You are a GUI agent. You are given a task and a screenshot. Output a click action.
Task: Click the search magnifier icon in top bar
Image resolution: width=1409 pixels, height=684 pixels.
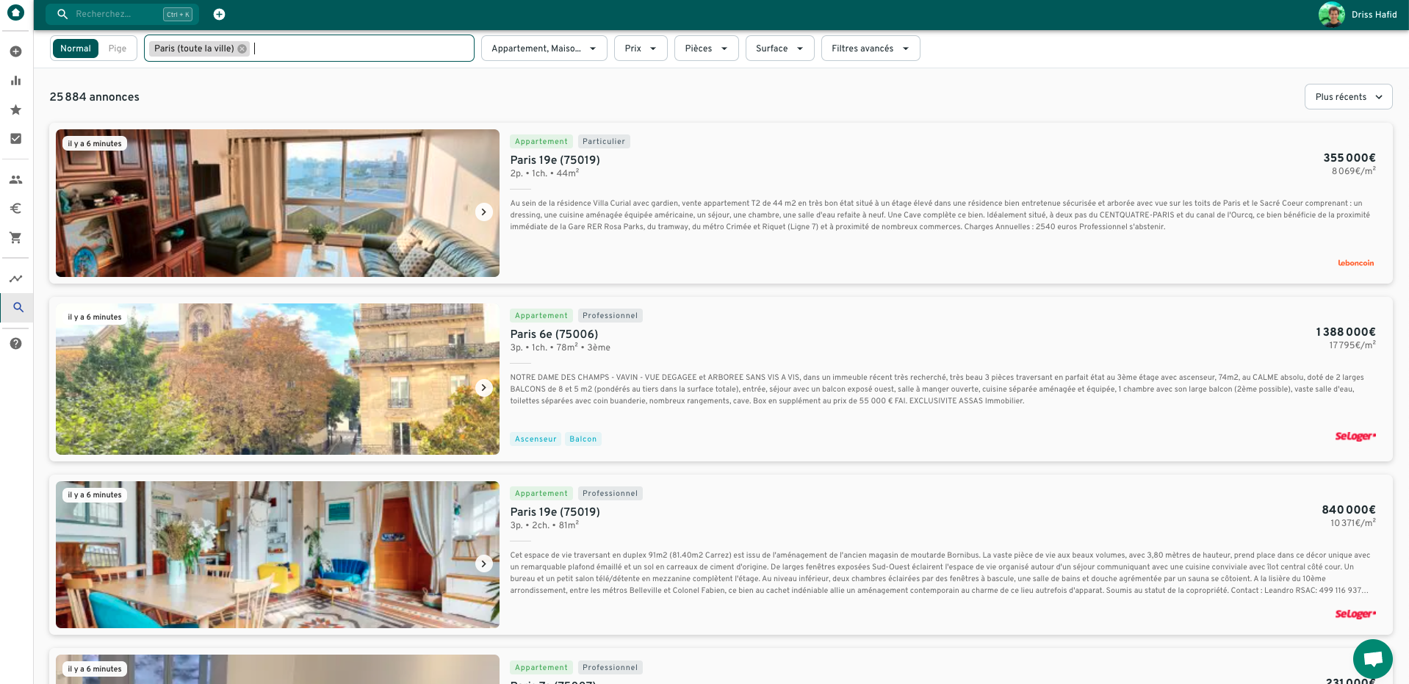pyautogui.click(x=62, y=14)
